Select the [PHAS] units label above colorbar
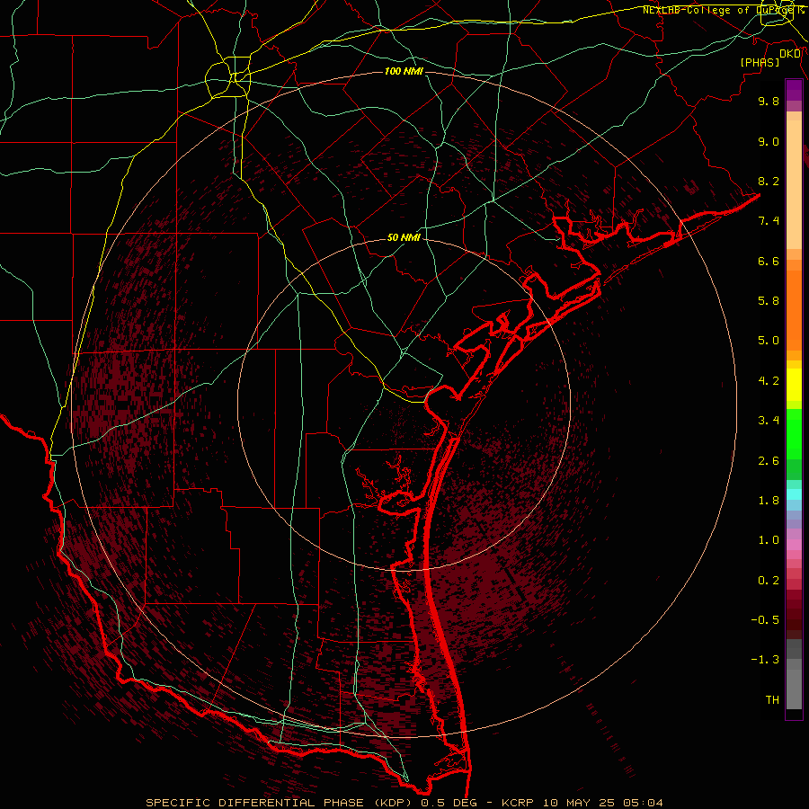The width and height of the screenshot is (809, 809). [760, 62]
